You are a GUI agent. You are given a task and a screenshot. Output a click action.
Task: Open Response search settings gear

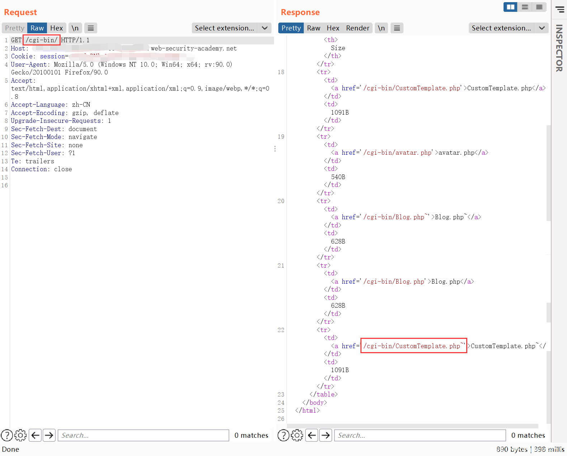click(297, 435)
